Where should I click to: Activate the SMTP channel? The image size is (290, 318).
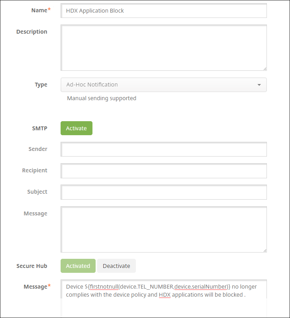point(76,128)
